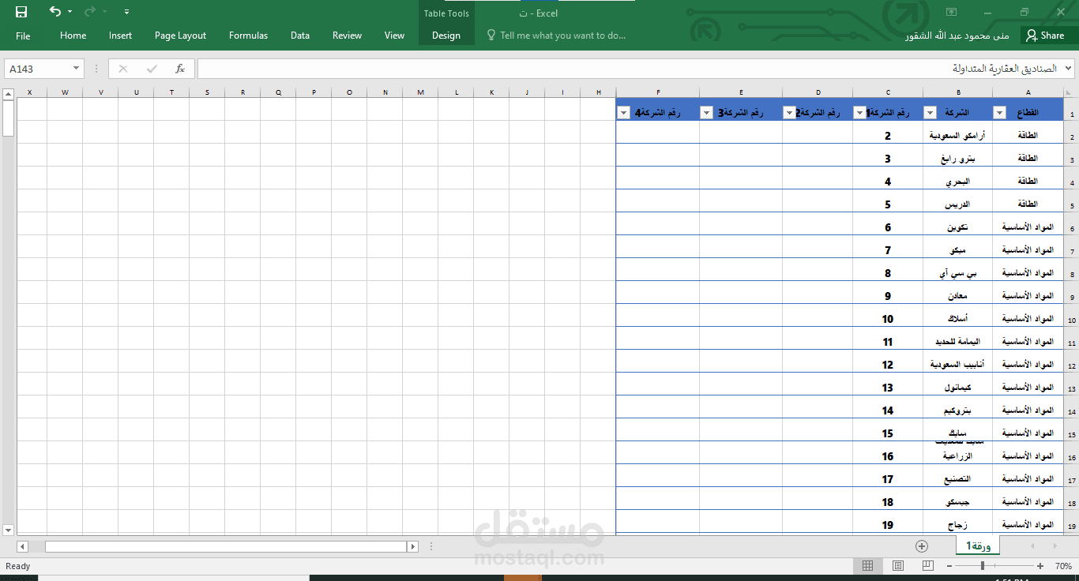Click the grayed-out Redo arrow

point(89,12)
